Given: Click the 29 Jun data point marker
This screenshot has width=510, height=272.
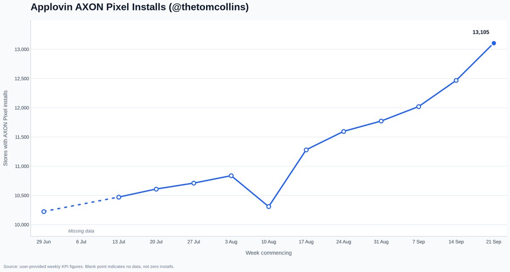Looking at the screenshot, I should pos(44,211).
